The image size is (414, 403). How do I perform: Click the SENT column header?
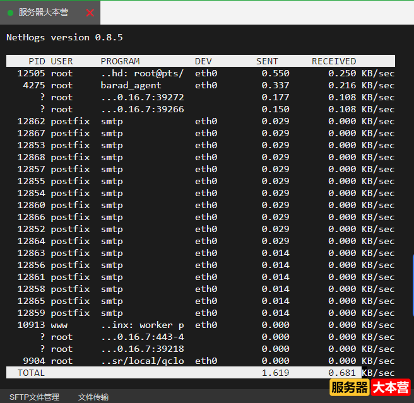(x=267, y=61)
